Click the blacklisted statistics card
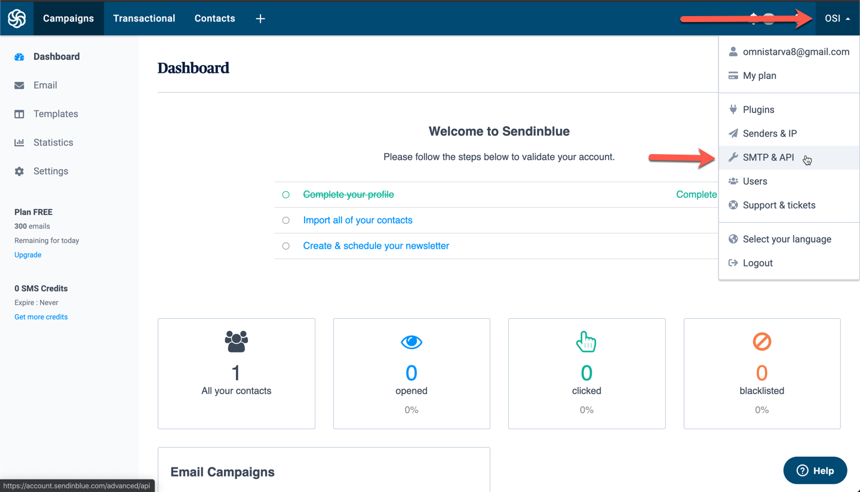The width and height of the screenshot is (860, 492). point(762,374)
